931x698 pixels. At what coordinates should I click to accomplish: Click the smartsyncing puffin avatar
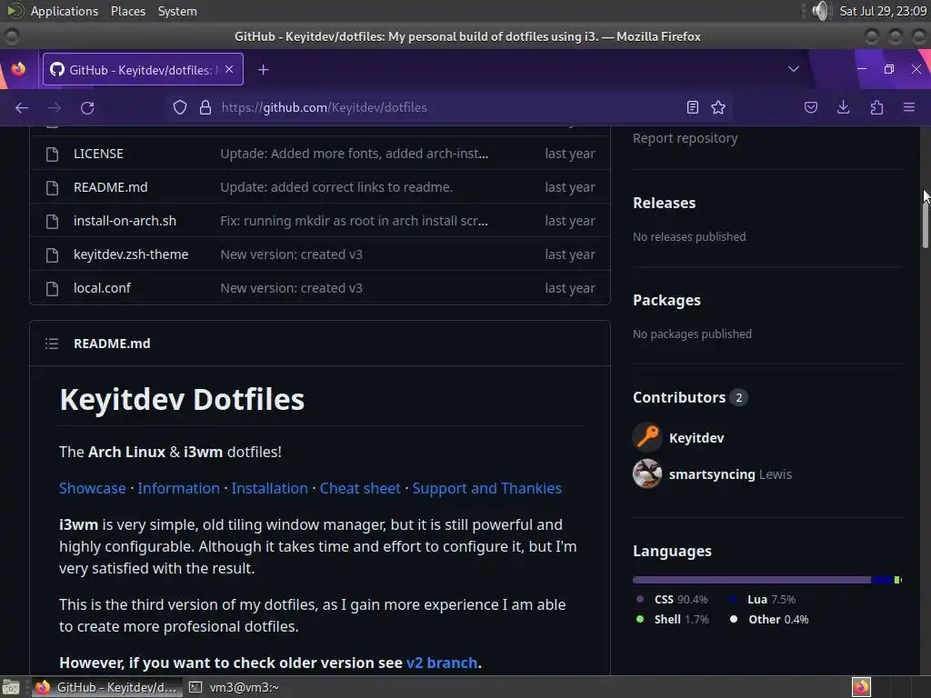647,474
